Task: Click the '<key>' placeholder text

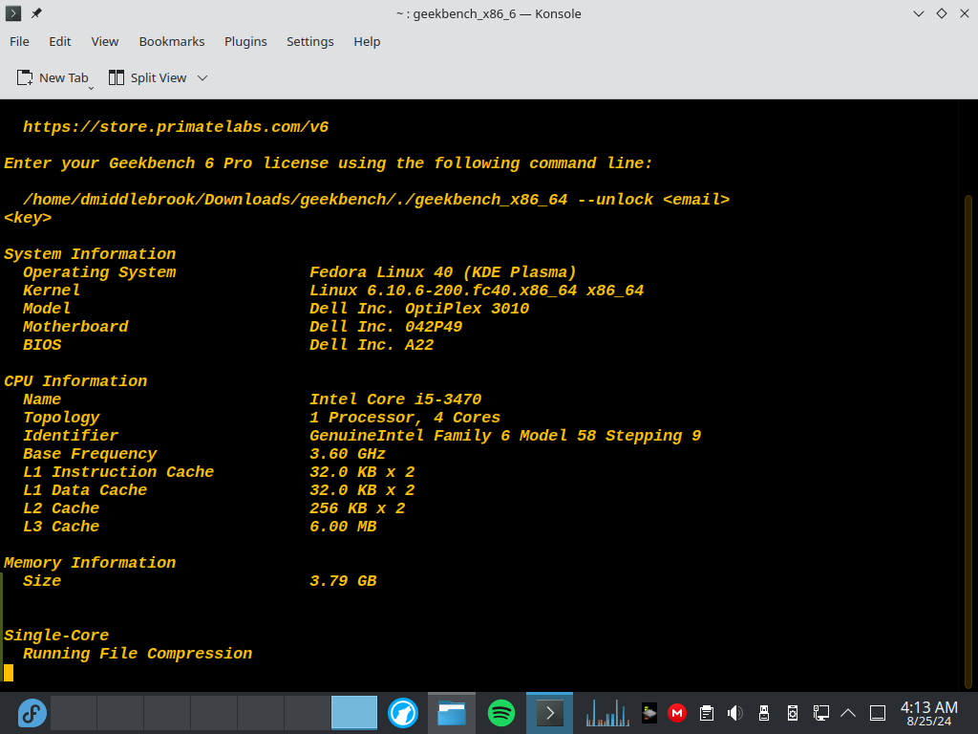Action: (x=28, y=217)
